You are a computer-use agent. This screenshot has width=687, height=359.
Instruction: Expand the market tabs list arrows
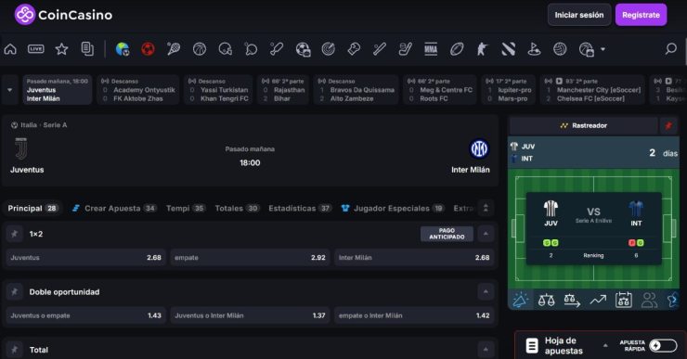pyautogui.click(x=486, y=208)
